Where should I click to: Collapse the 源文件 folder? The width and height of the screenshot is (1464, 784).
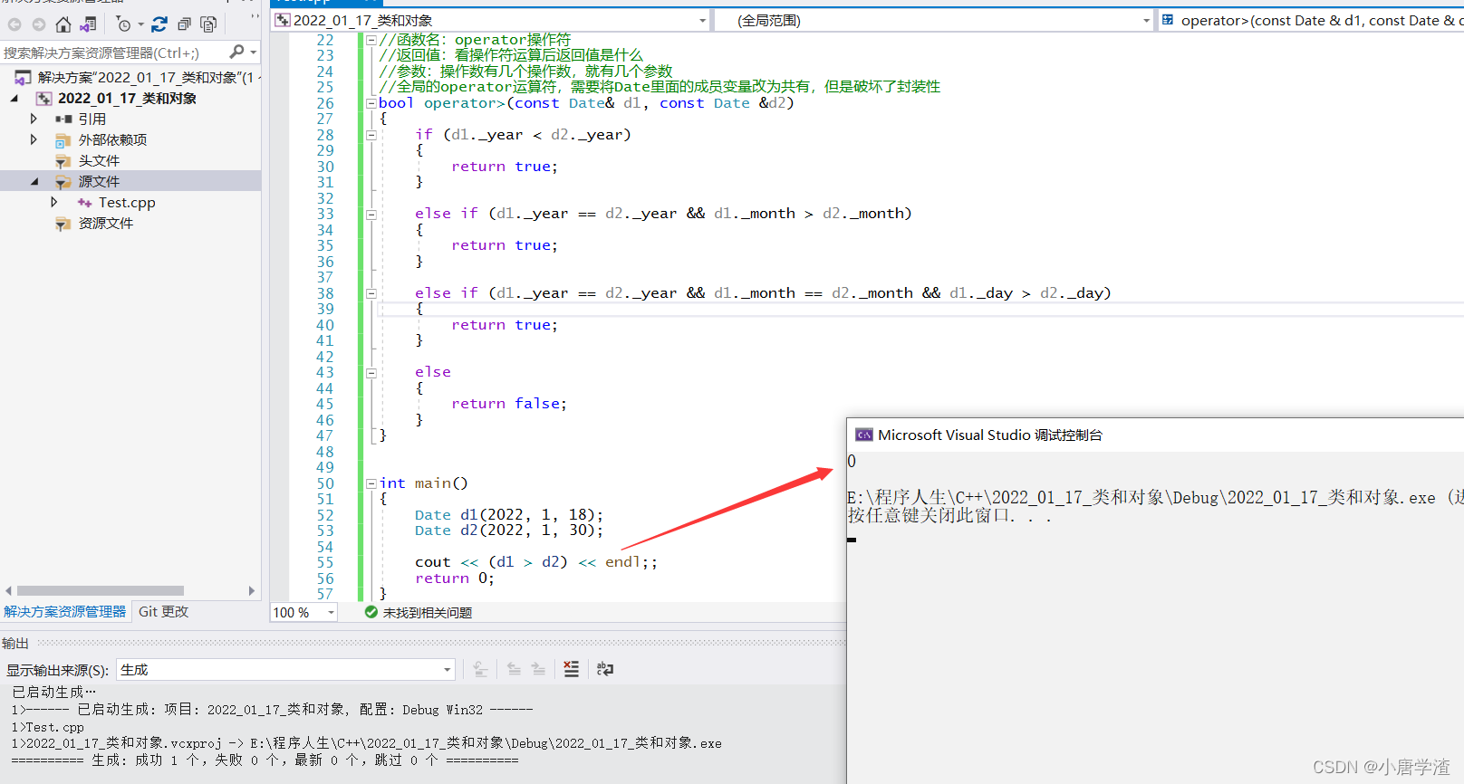click(x=34, y=181)
